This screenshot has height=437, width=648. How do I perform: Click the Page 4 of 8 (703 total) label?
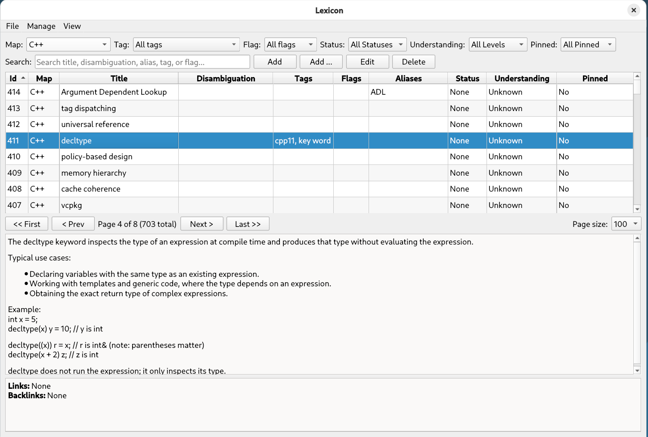137,224
